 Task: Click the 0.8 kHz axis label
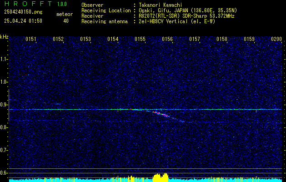tap(4, 127)
